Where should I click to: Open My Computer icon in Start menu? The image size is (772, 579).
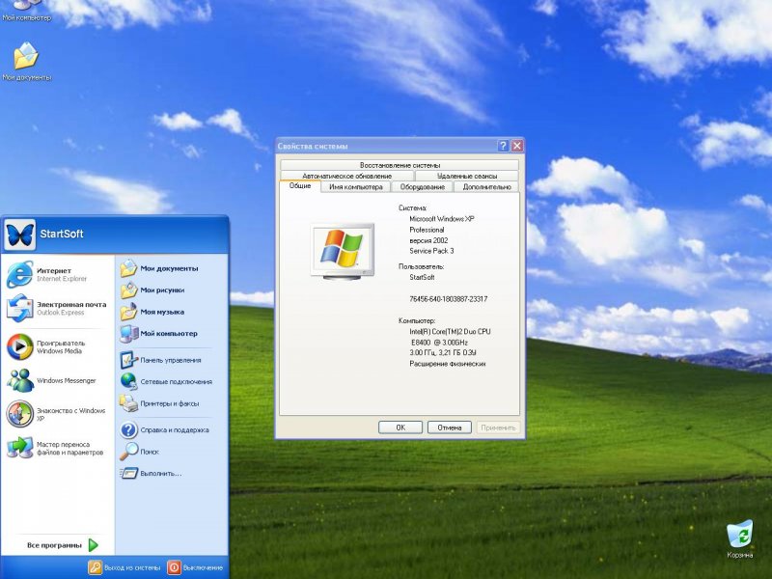pyautogui.click(x=128, y=333)
